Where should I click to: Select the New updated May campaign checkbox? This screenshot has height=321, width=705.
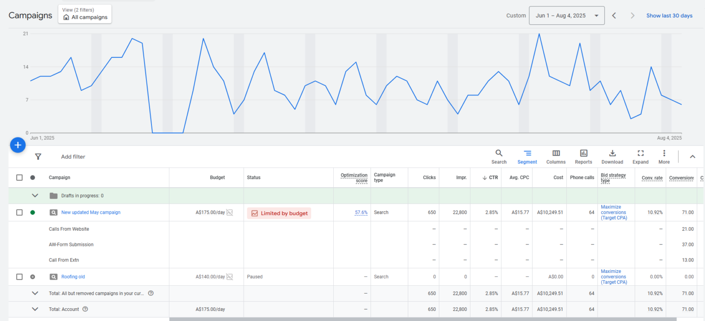tap(19, 212)
